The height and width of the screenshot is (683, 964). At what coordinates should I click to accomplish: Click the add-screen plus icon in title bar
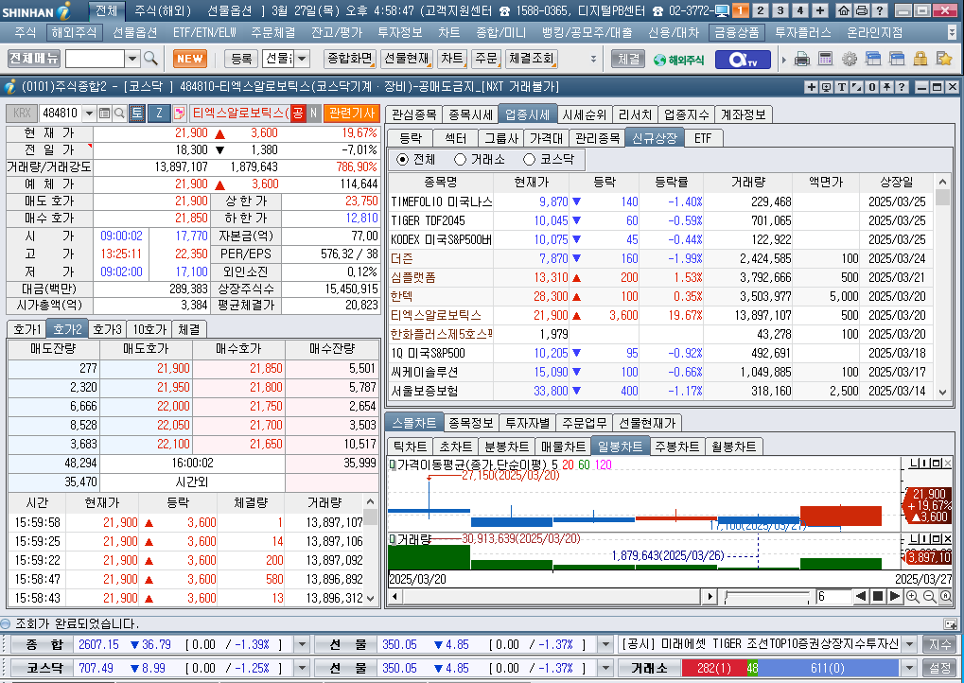click(x=820, y=10)
